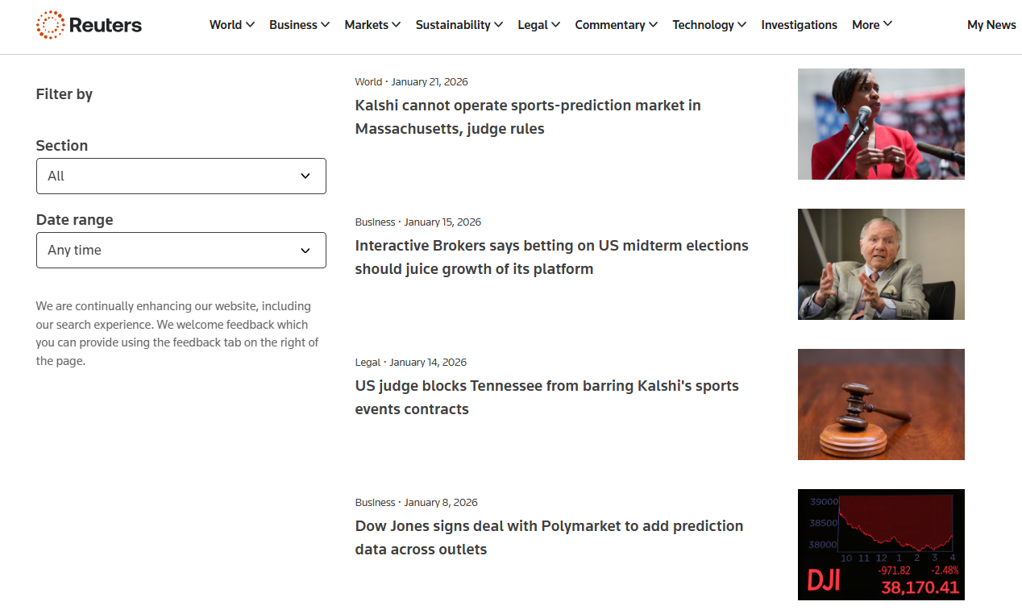1022x614 pixels.
Task: Click the gavel thumbnail image
Action: [x=881, y=404]
